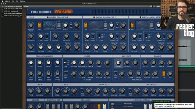Toggle Digital Oscillator 1 ON switch
The image size is (195, 109).
point(39,25)
